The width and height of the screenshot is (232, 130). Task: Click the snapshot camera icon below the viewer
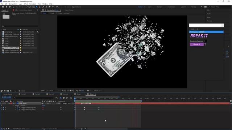pos(88,91)
